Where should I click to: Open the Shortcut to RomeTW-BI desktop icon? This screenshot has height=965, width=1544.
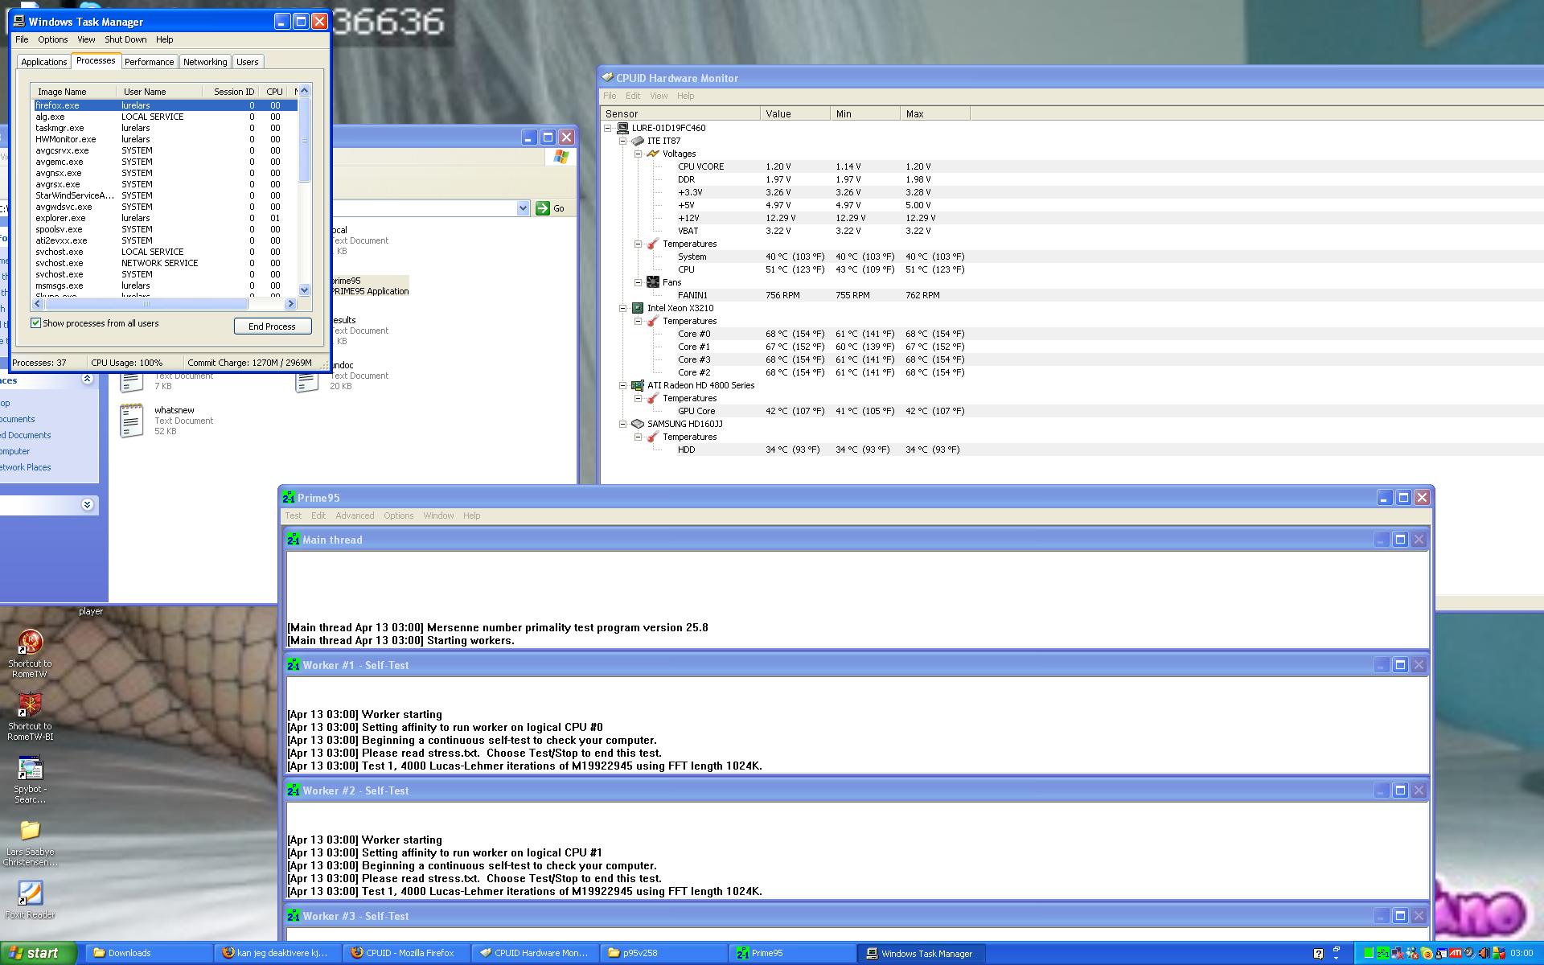(30, 704)
